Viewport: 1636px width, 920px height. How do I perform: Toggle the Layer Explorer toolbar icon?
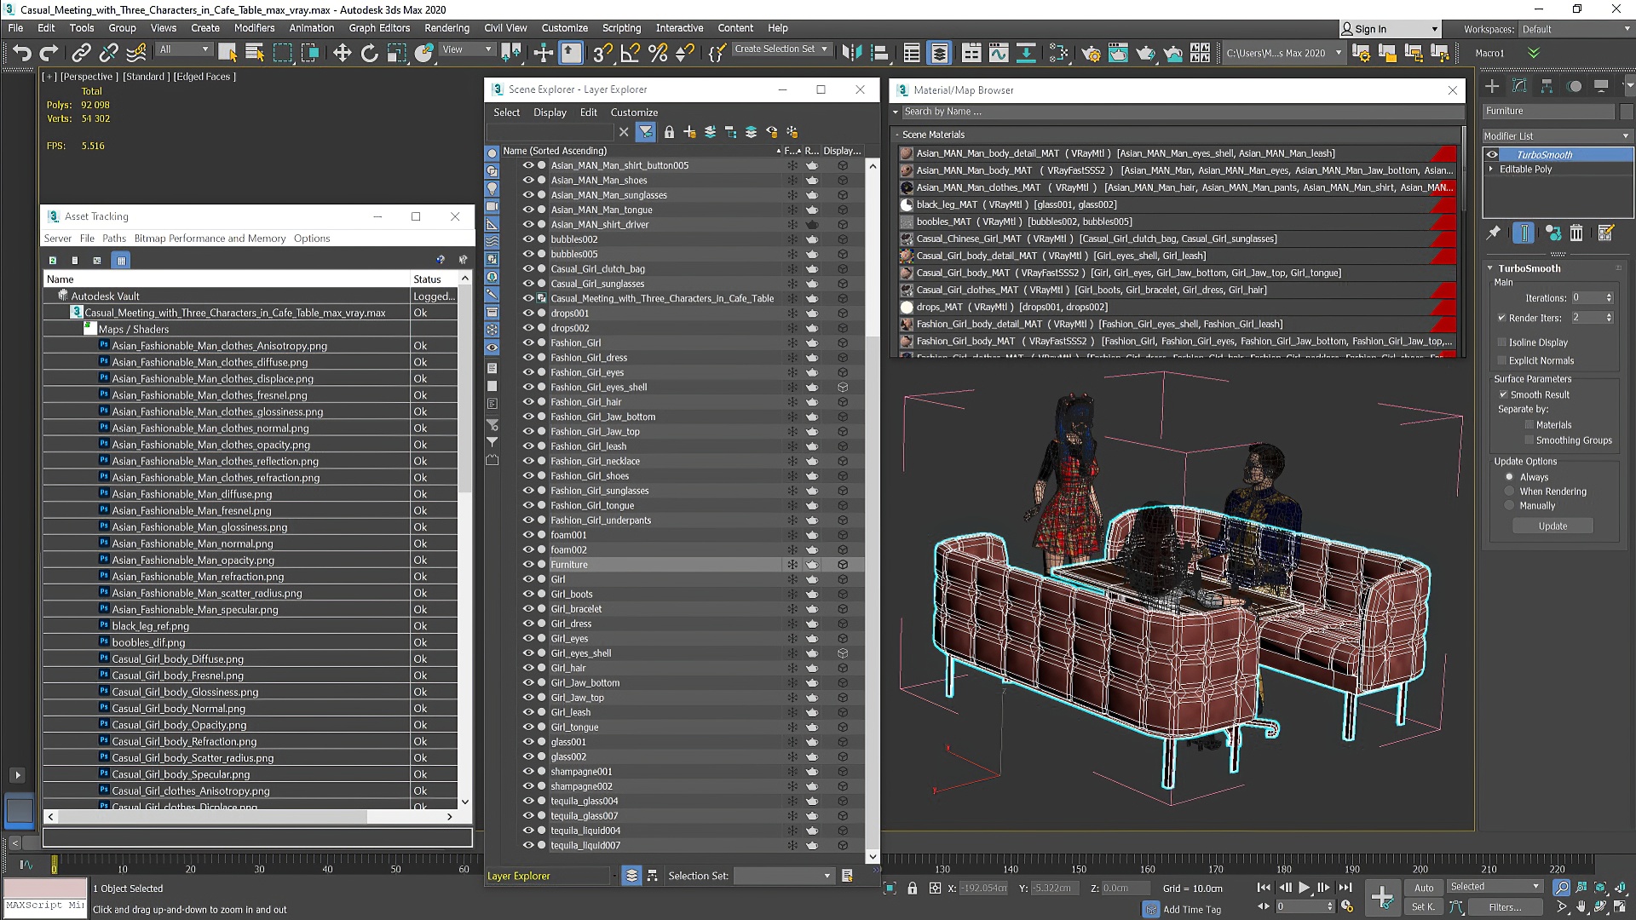coord(939,53)
